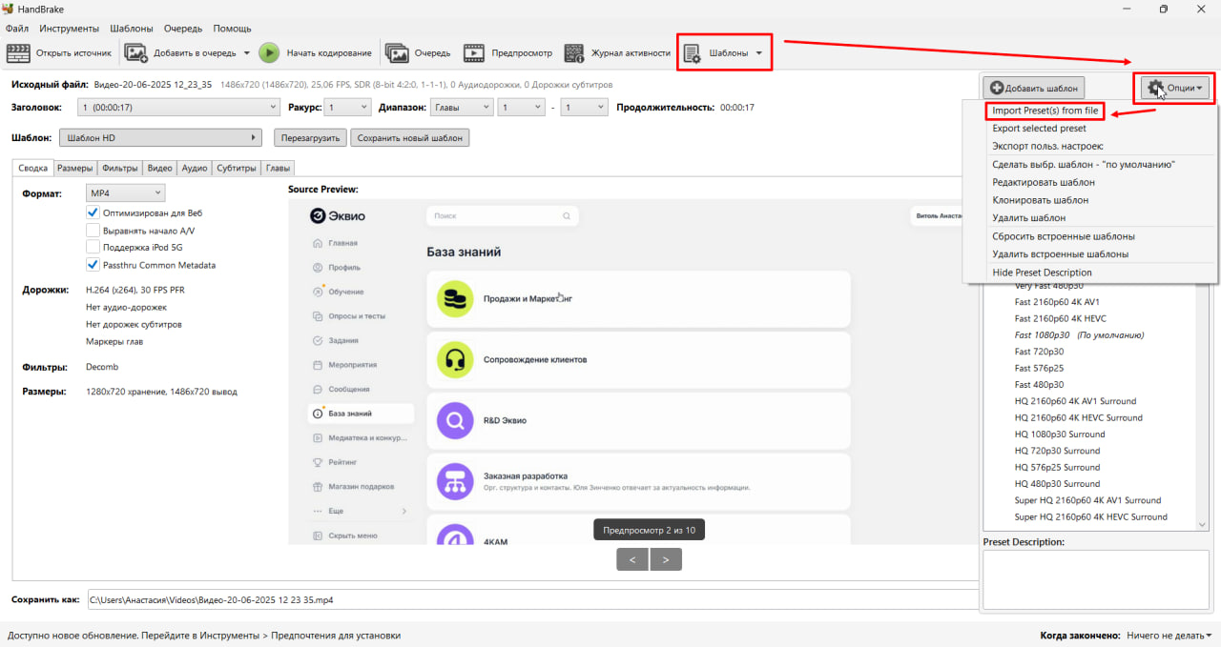The height and width of the screenshot is (647, 1221).
Task: Click inside the Preset Description box
Action: pos(1096,578)
